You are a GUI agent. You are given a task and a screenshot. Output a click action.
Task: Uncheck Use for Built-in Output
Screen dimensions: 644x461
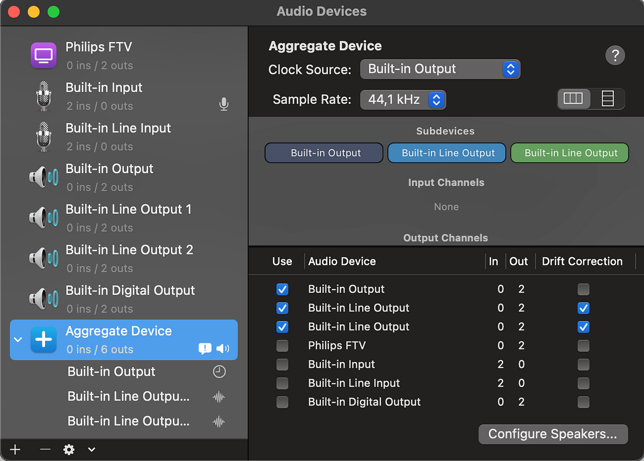click(x=282, y=289)
